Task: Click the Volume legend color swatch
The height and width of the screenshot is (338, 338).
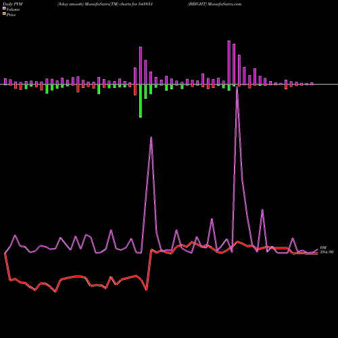Action: coord(4,8)
